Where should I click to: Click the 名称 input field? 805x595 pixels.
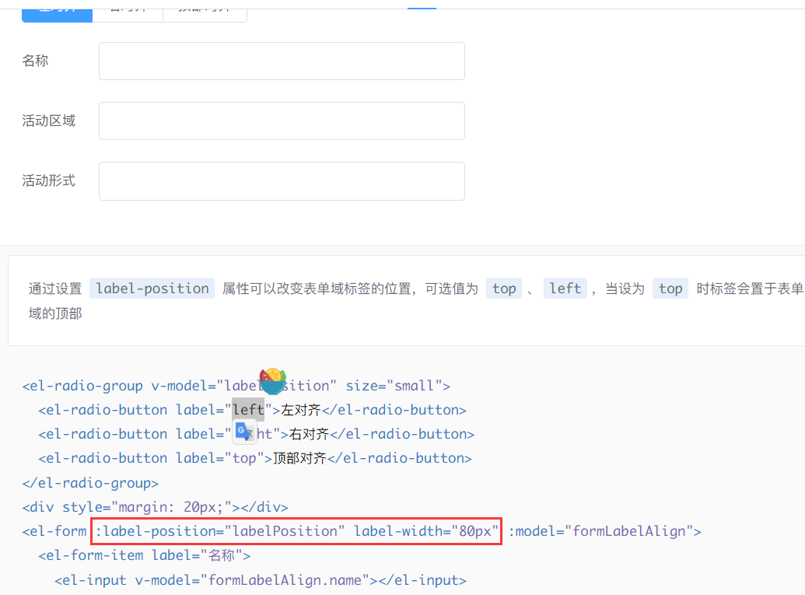click(281, 61)
